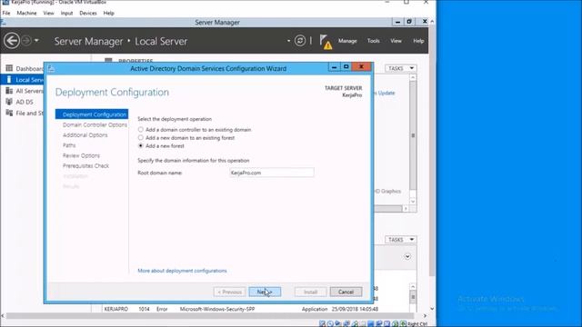Open the VirtualBox File menu
582x327 pixels.
coord(6,13)
